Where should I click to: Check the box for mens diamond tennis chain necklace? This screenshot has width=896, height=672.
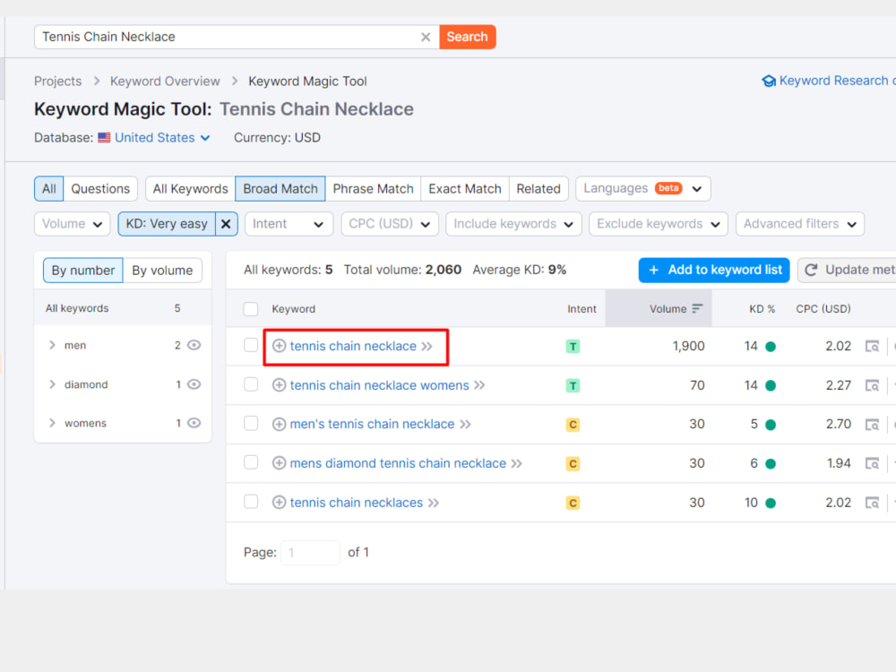point(251,462)
